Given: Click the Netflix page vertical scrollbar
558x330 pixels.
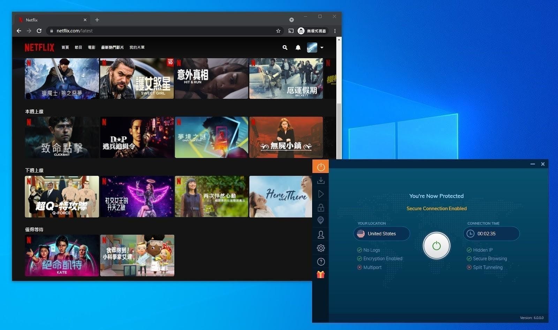Looking at the screenshot, I should coord(339,131).
